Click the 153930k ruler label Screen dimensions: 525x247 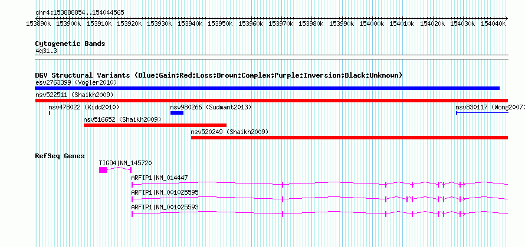pos(160,24)
